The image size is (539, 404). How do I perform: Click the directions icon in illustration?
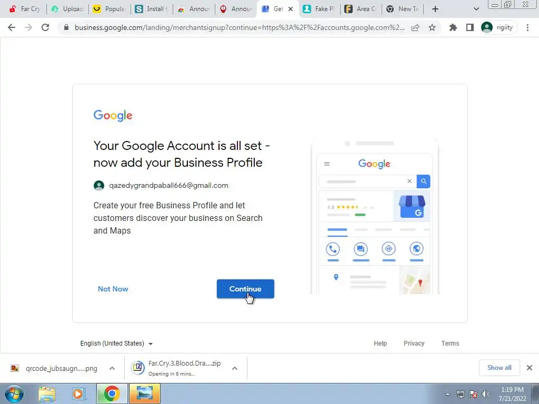389,249
